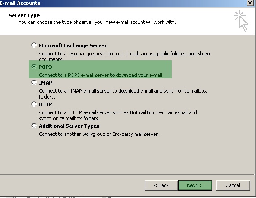This screenshot has height=198, width=256.
Task: Click the 'Additional Server Types' label
Action: (x=69, y=126)
